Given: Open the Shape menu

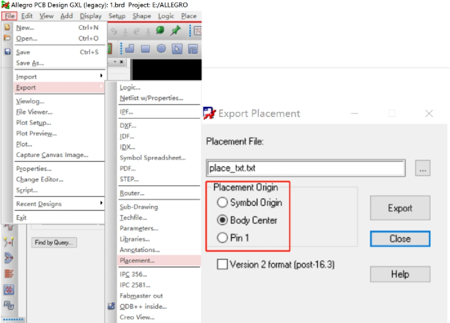Looking at the screenshot, I should tap(142, 16).
